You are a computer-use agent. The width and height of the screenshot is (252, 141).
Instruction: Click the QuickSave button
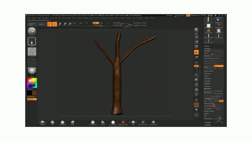click(169, 15)
